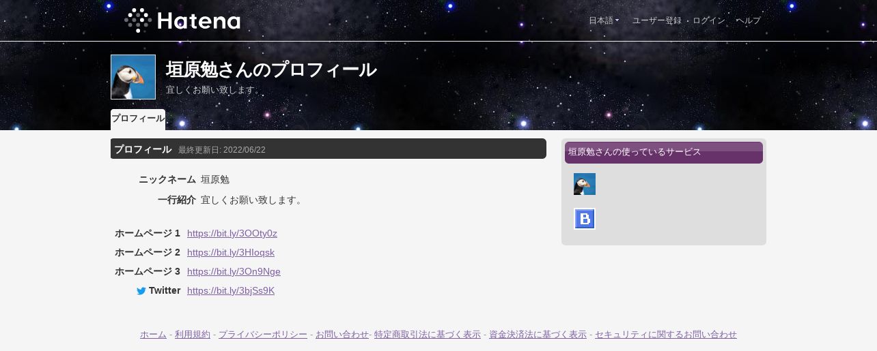877x351 pixels.
Task: Click the 最終更新日: 2022/06/22 text
Action: click(222, 150)
